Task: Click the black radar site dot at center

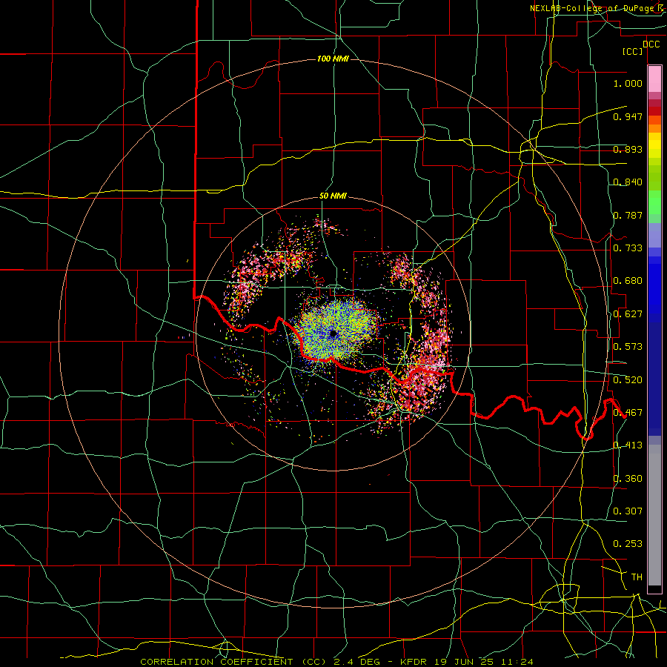Action: (x=333, y=333)
